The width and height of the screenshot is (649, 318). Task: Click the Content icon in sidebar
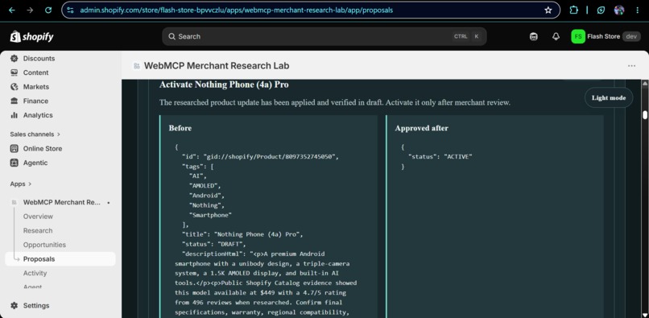coord(14,72)
